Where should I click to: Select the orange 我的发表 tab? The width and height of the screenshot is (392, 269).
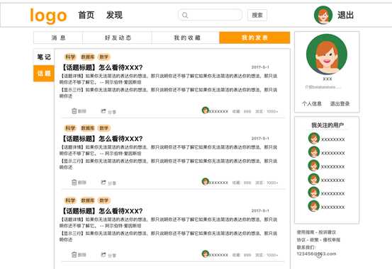[x=254, y=38]
